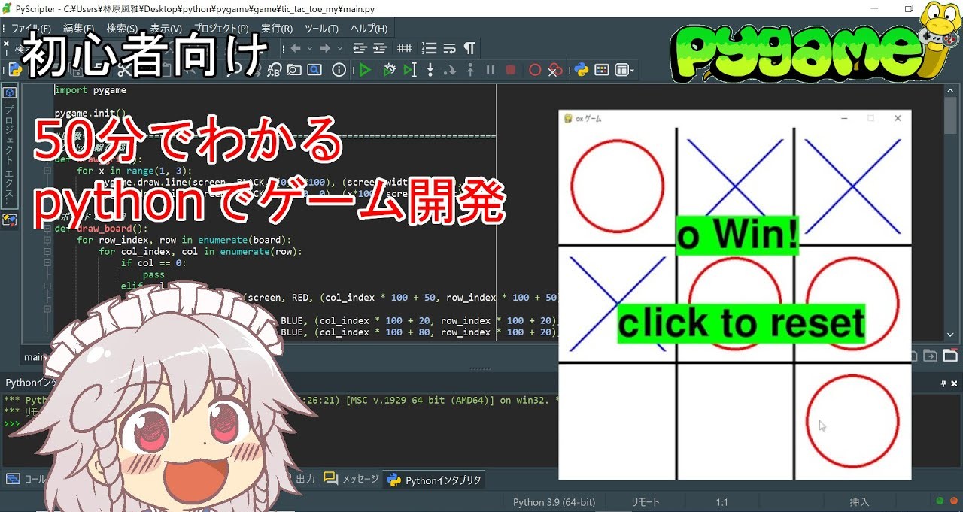Click the red status indicator light
The height and width of the screenshot is (512, 963).
[953, 501]
